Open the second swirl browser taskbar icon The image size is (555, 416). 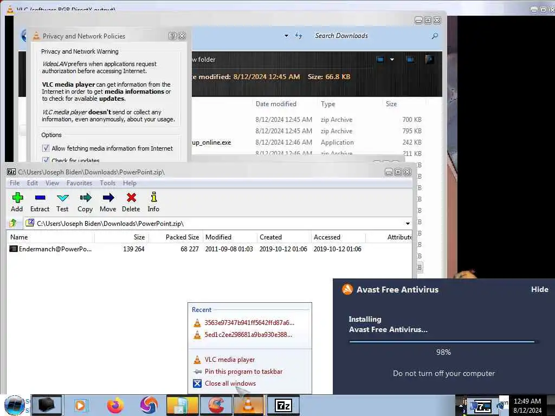click(149, 405)
